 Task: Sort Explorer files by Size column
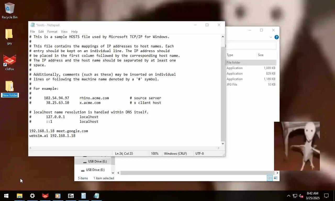pyautogui.click(x=266, y=55)
